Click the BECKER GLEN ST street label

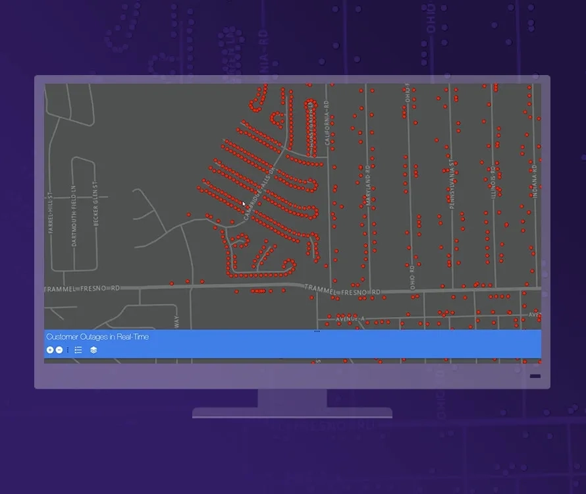[95, 204]
